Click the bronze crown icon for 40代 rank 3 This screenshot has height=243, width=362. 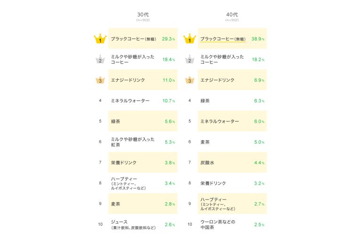point(189,80)
